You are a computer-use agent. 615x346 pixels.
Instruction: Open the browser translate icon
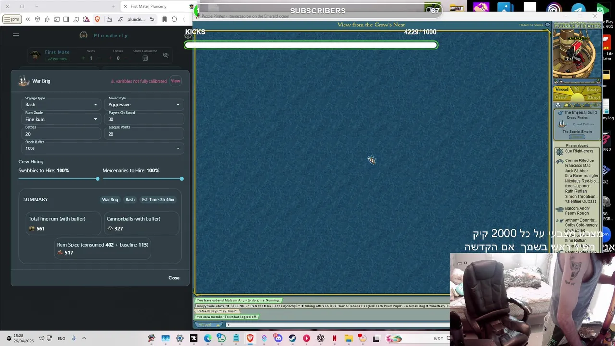(120, 19)
